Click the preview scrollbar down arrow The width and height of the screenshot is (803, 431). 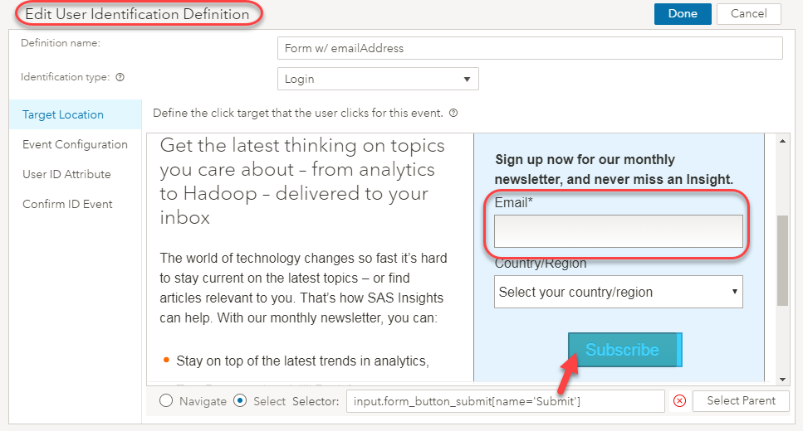tap(782, 380)
